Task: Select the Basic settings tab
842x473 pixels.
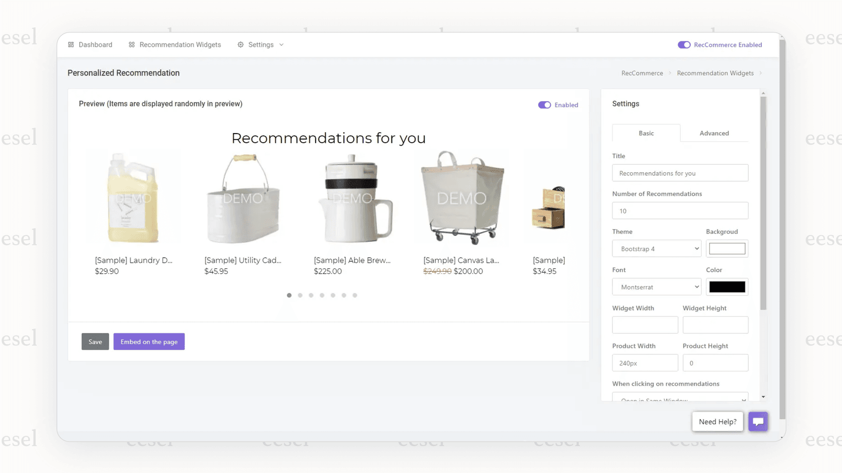Action: [x=646, y=133]
